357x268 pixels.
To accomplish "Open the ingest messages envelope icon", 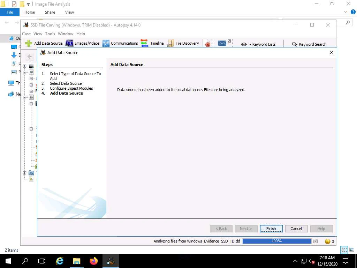I will point(222,43).
